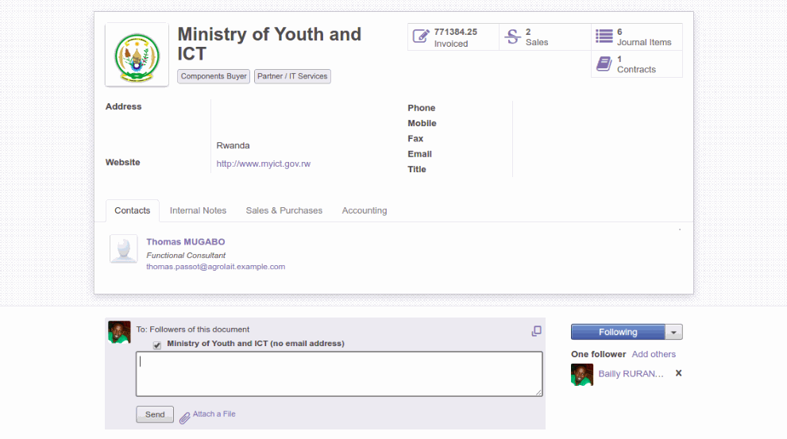
Task: Click the Ministry of Youth and ICT title
Action: coord(269,44)
